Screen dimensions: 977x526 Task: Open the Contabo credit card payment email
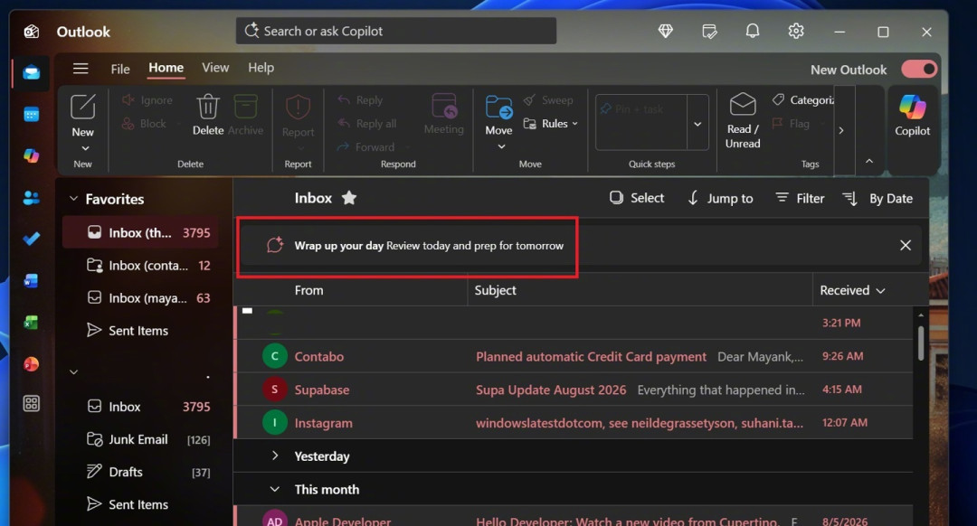574,356
